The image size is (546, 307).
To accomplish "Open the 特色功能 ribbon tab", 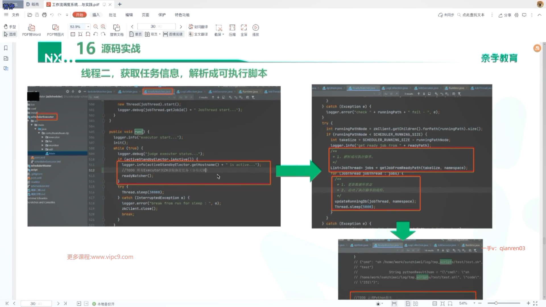I will [x=182, y=15].
